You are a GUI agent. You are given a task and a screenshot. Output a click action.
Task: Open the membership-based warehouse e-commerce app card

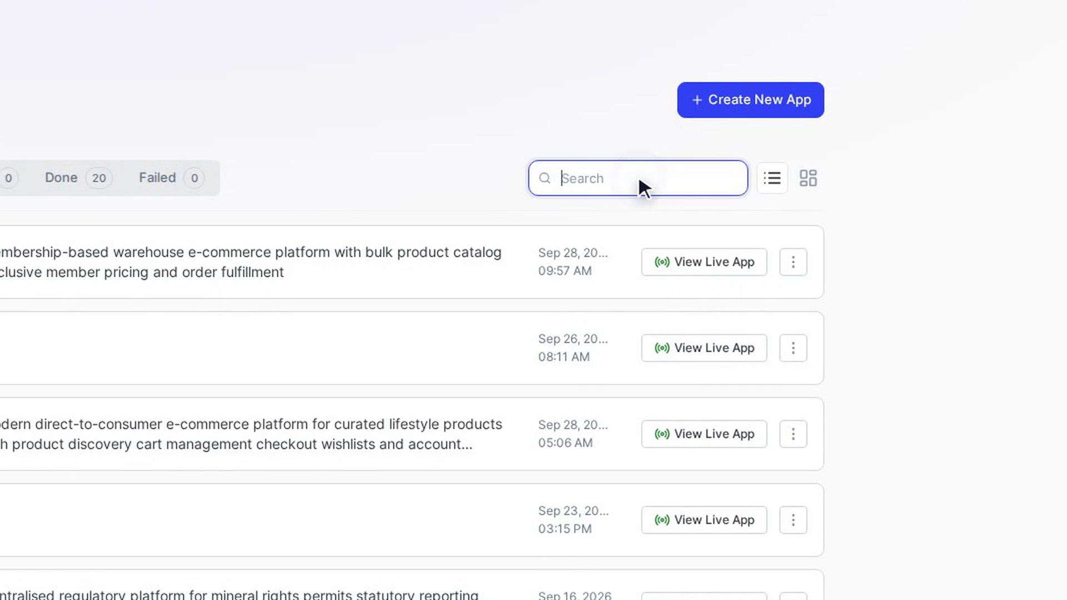[411, 262]
